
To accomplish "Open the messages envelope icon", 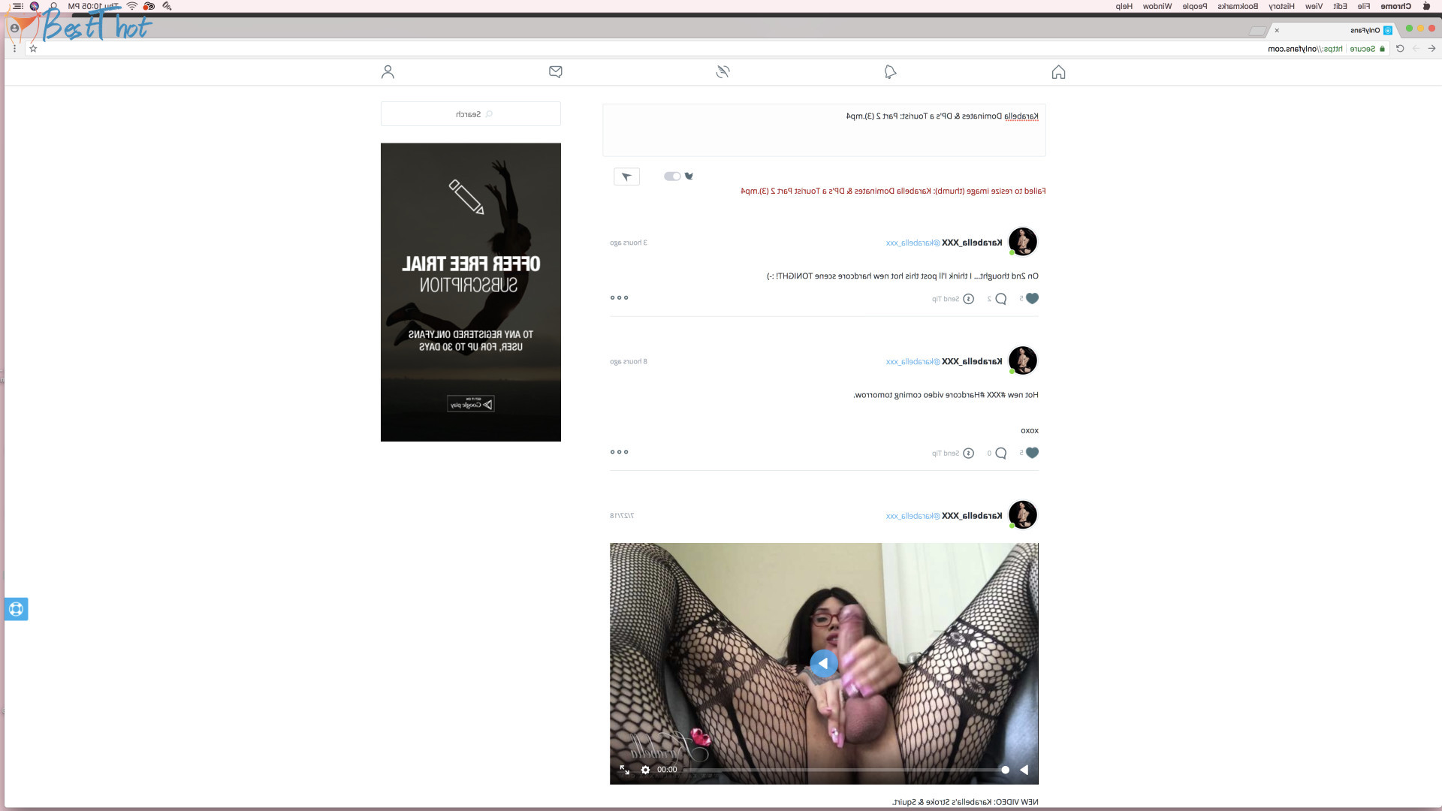I will 556,71.
